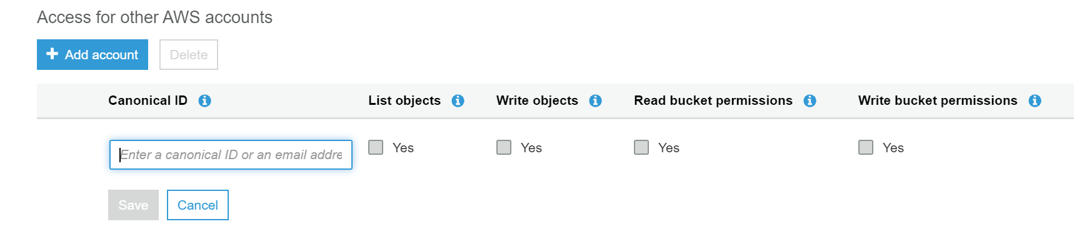The height and width of the screenshot is (234, 1074).
Task: Focus the canonical ID or email input field
Action: click(231, 155)
